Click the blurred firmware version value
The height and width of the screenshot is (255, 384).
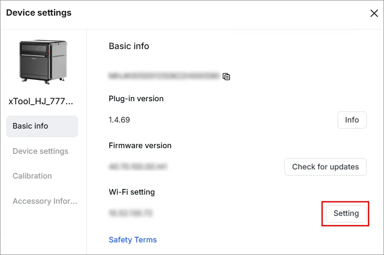pyautogui.click(x=138, y=166)
